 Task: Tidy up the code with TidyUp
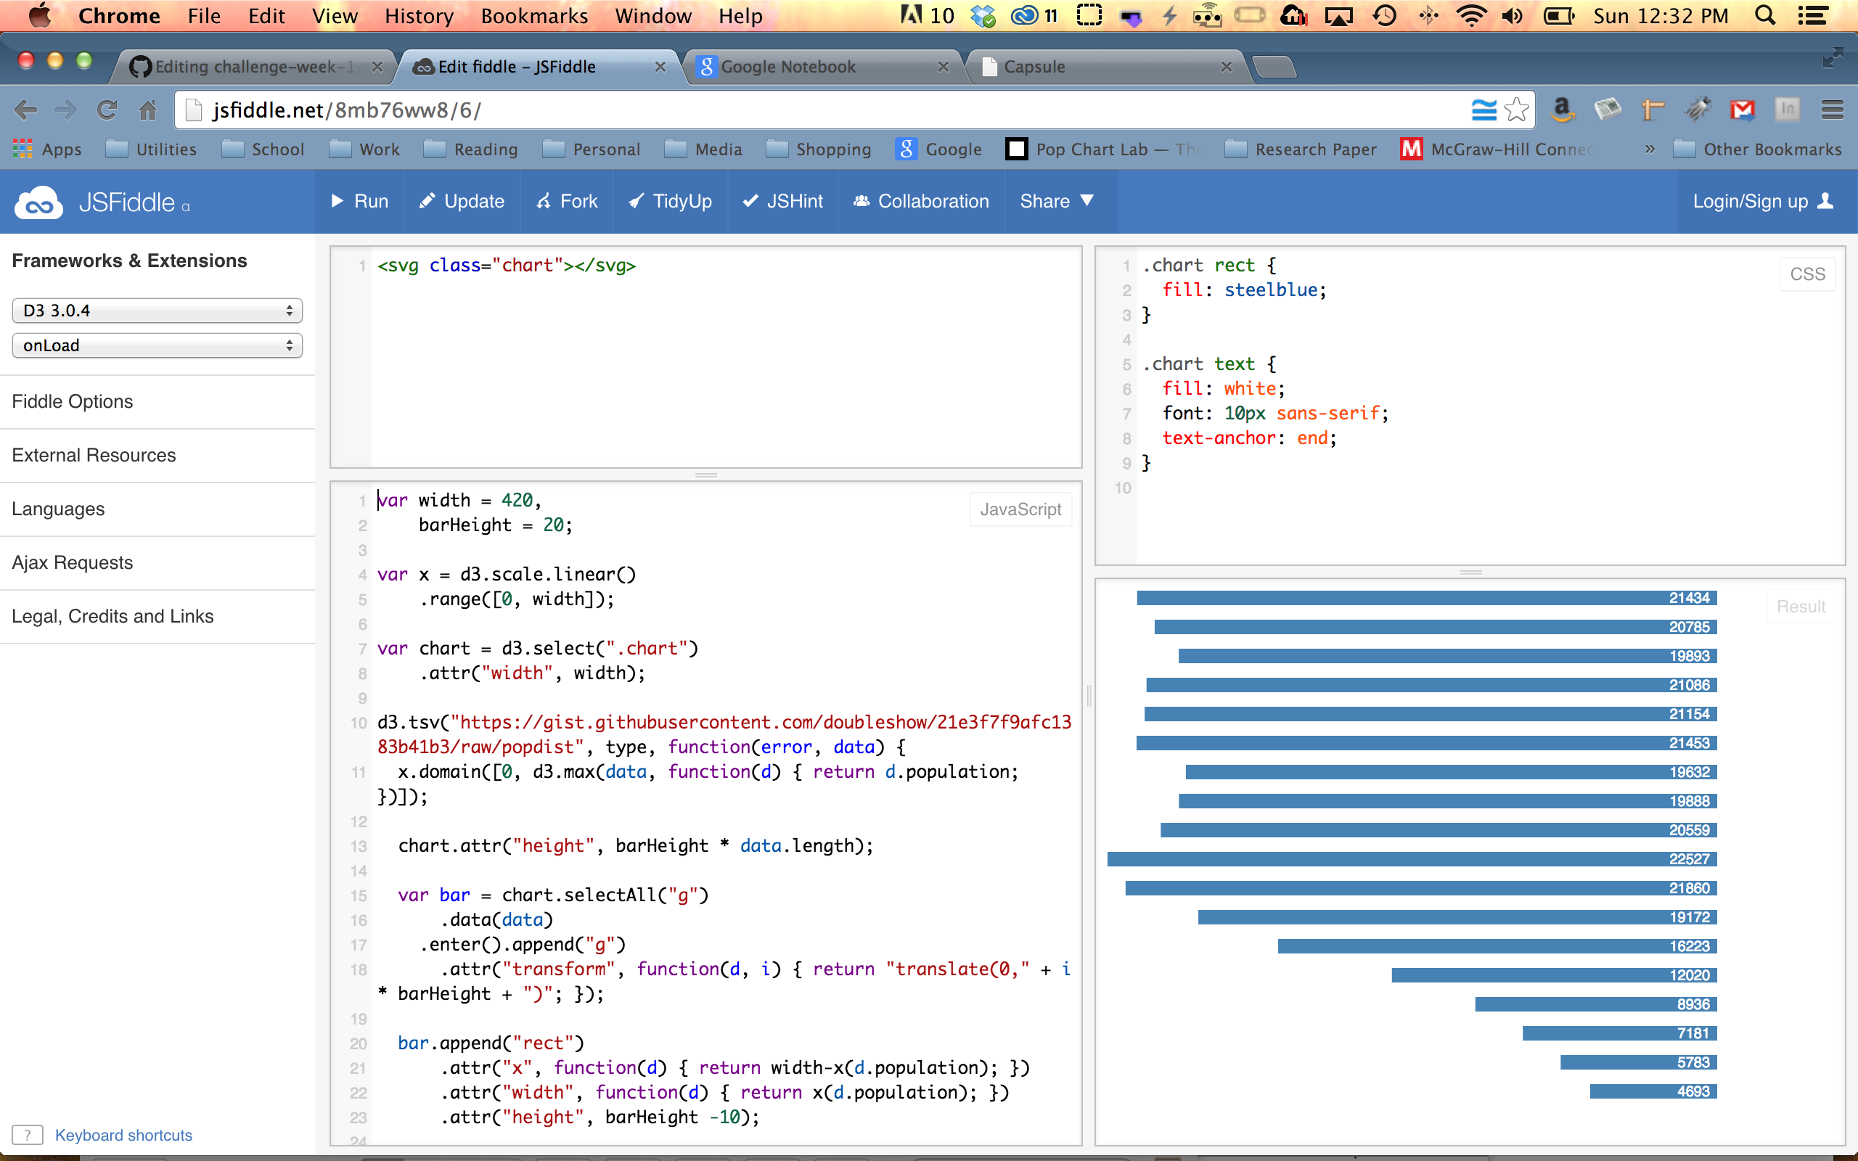pyautogui.click(x=671, y=201)
